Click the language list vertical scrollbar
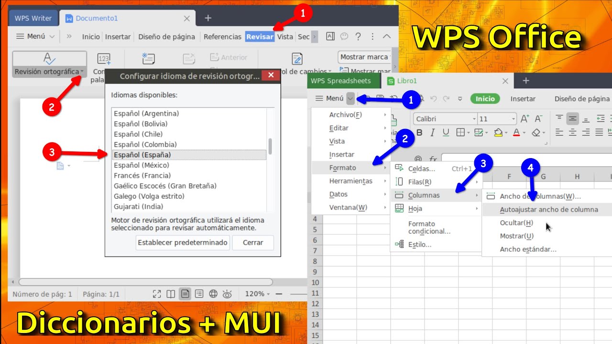Screen dimensions: 612x344 pyautogui.click(x=271, y=147)
